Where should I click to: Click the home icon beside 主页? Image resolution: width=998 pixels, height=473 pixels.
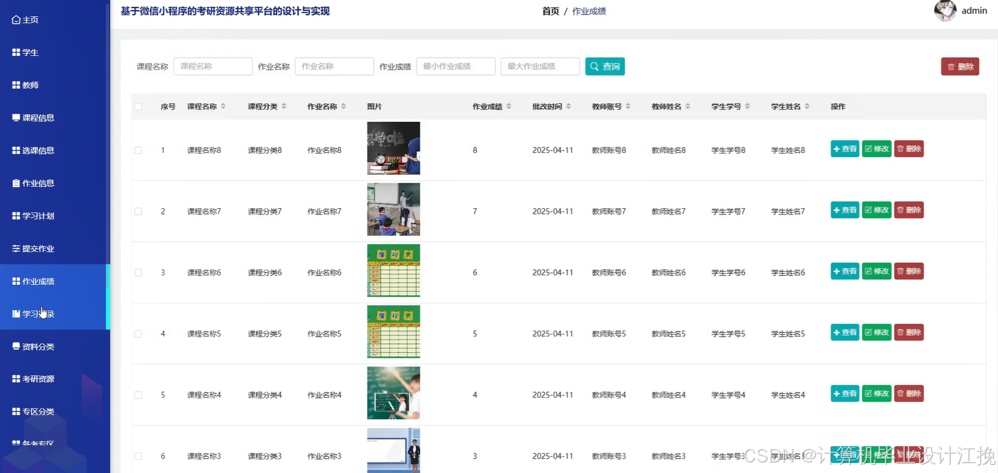(16, 20)
